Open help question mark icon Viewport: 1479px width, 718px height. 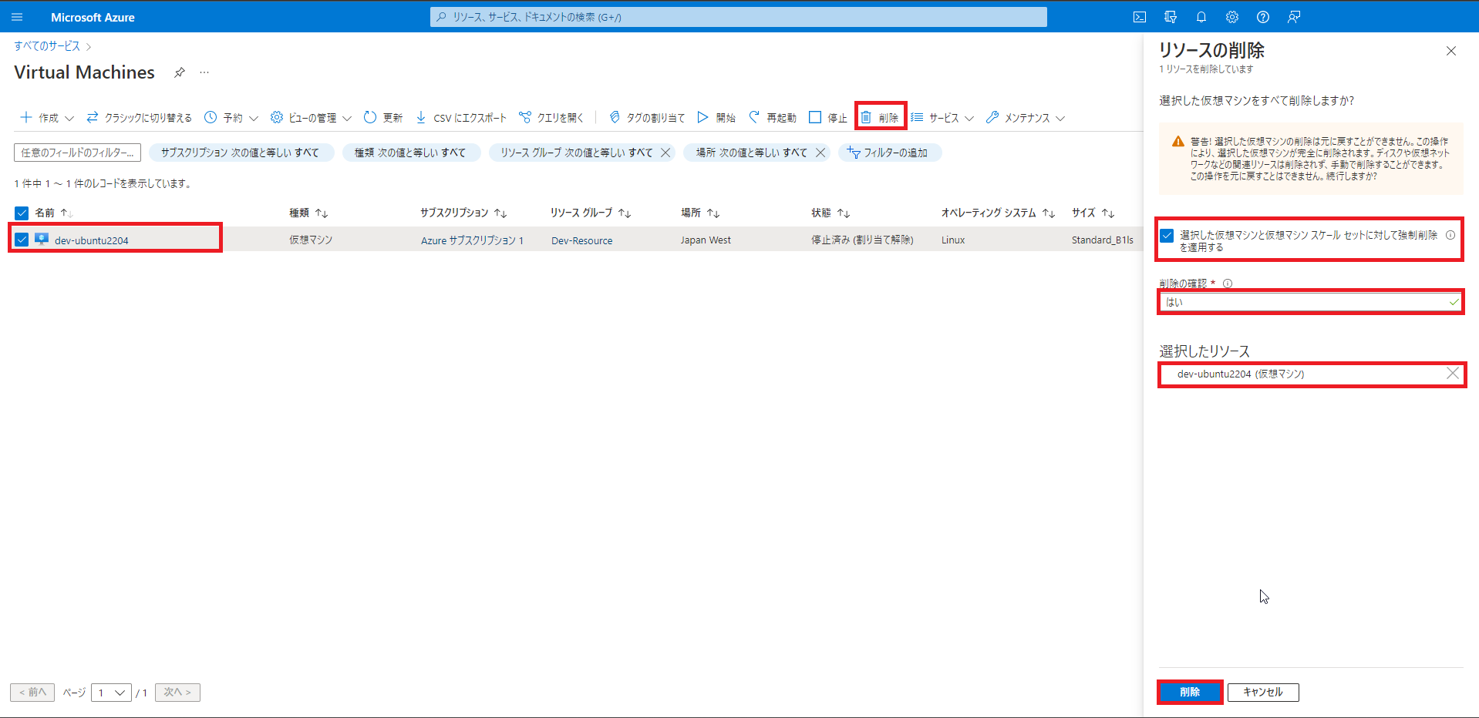coord(1263,17)
